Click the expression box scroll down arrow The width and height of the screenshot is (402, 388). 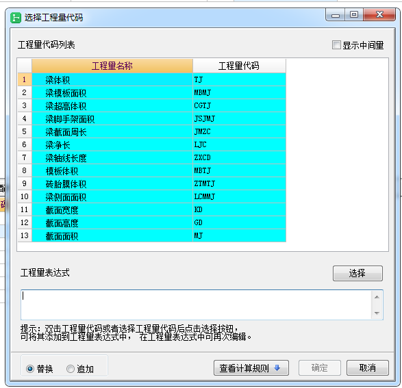[x=377, y=313]
